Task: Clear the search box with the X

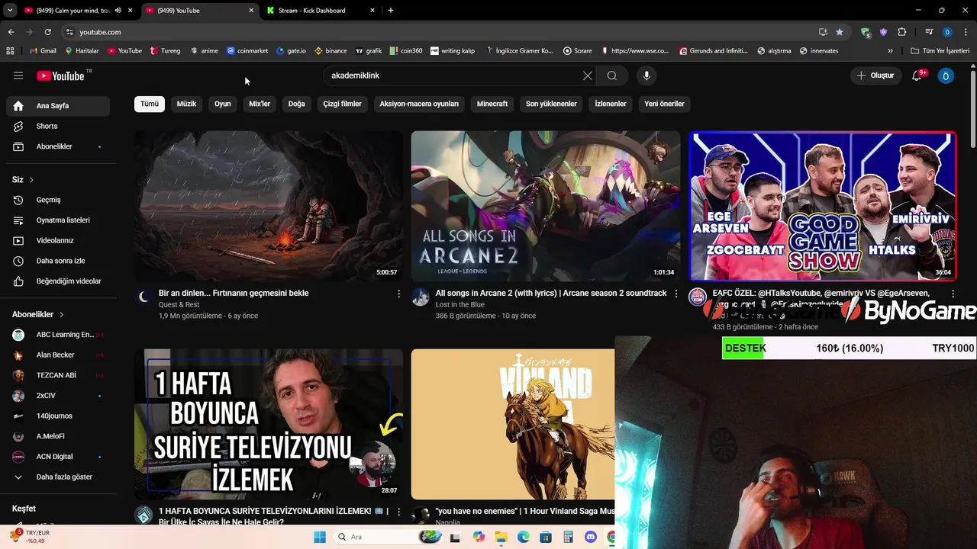Action: [x=587, y=75]
